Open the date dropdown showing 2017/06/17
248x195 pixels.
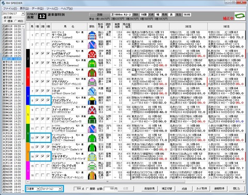tap(23, 13)
